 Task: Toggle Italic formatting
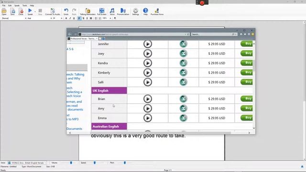coord(70,18)
